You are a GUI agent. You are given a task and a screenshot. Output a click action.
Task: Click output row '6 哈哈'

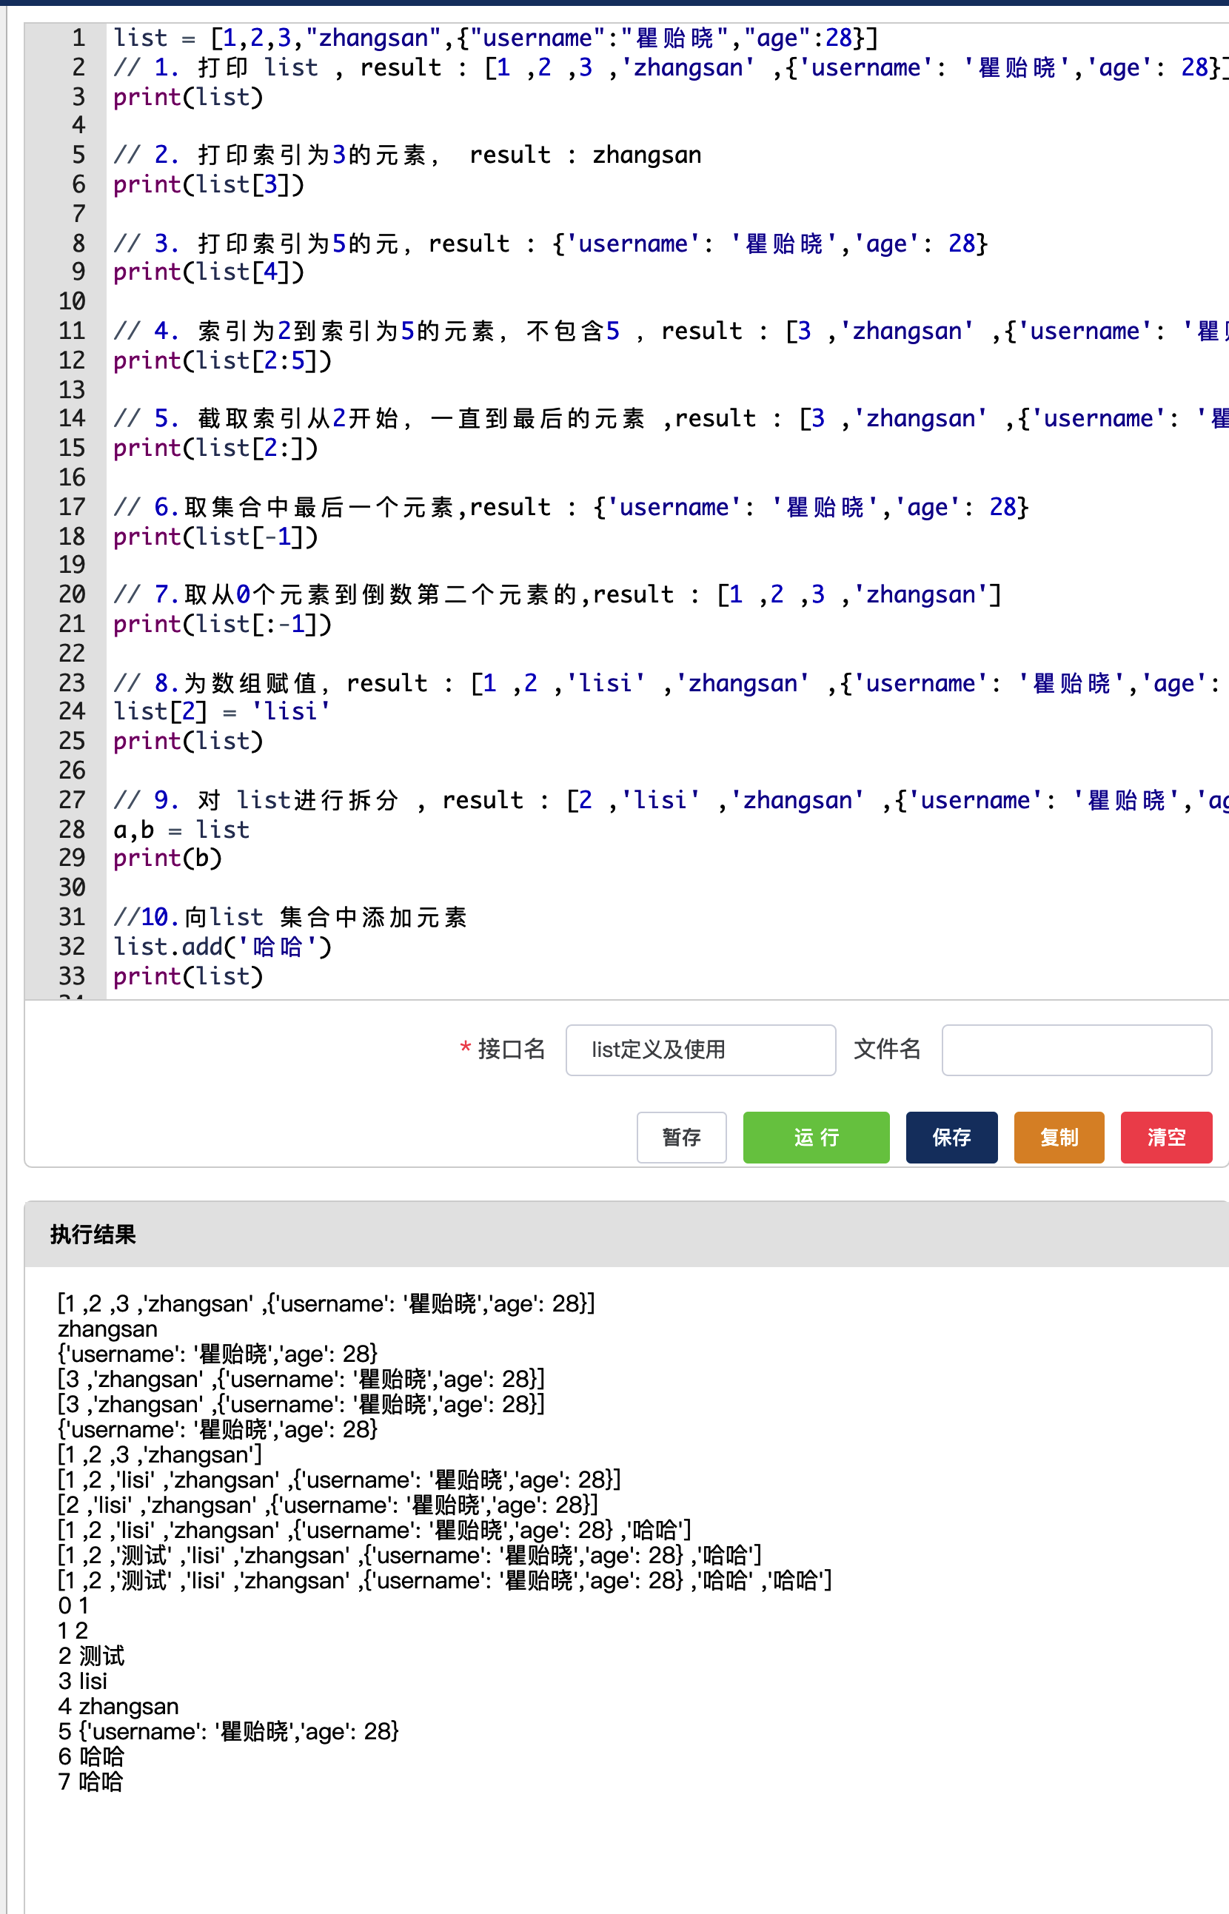tap(90, 1757)
